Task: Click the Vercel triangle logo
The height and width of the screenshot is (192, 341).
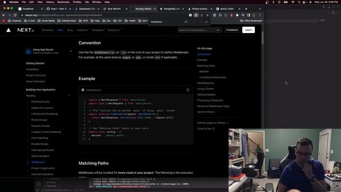Action: click(x=9, y=30)
